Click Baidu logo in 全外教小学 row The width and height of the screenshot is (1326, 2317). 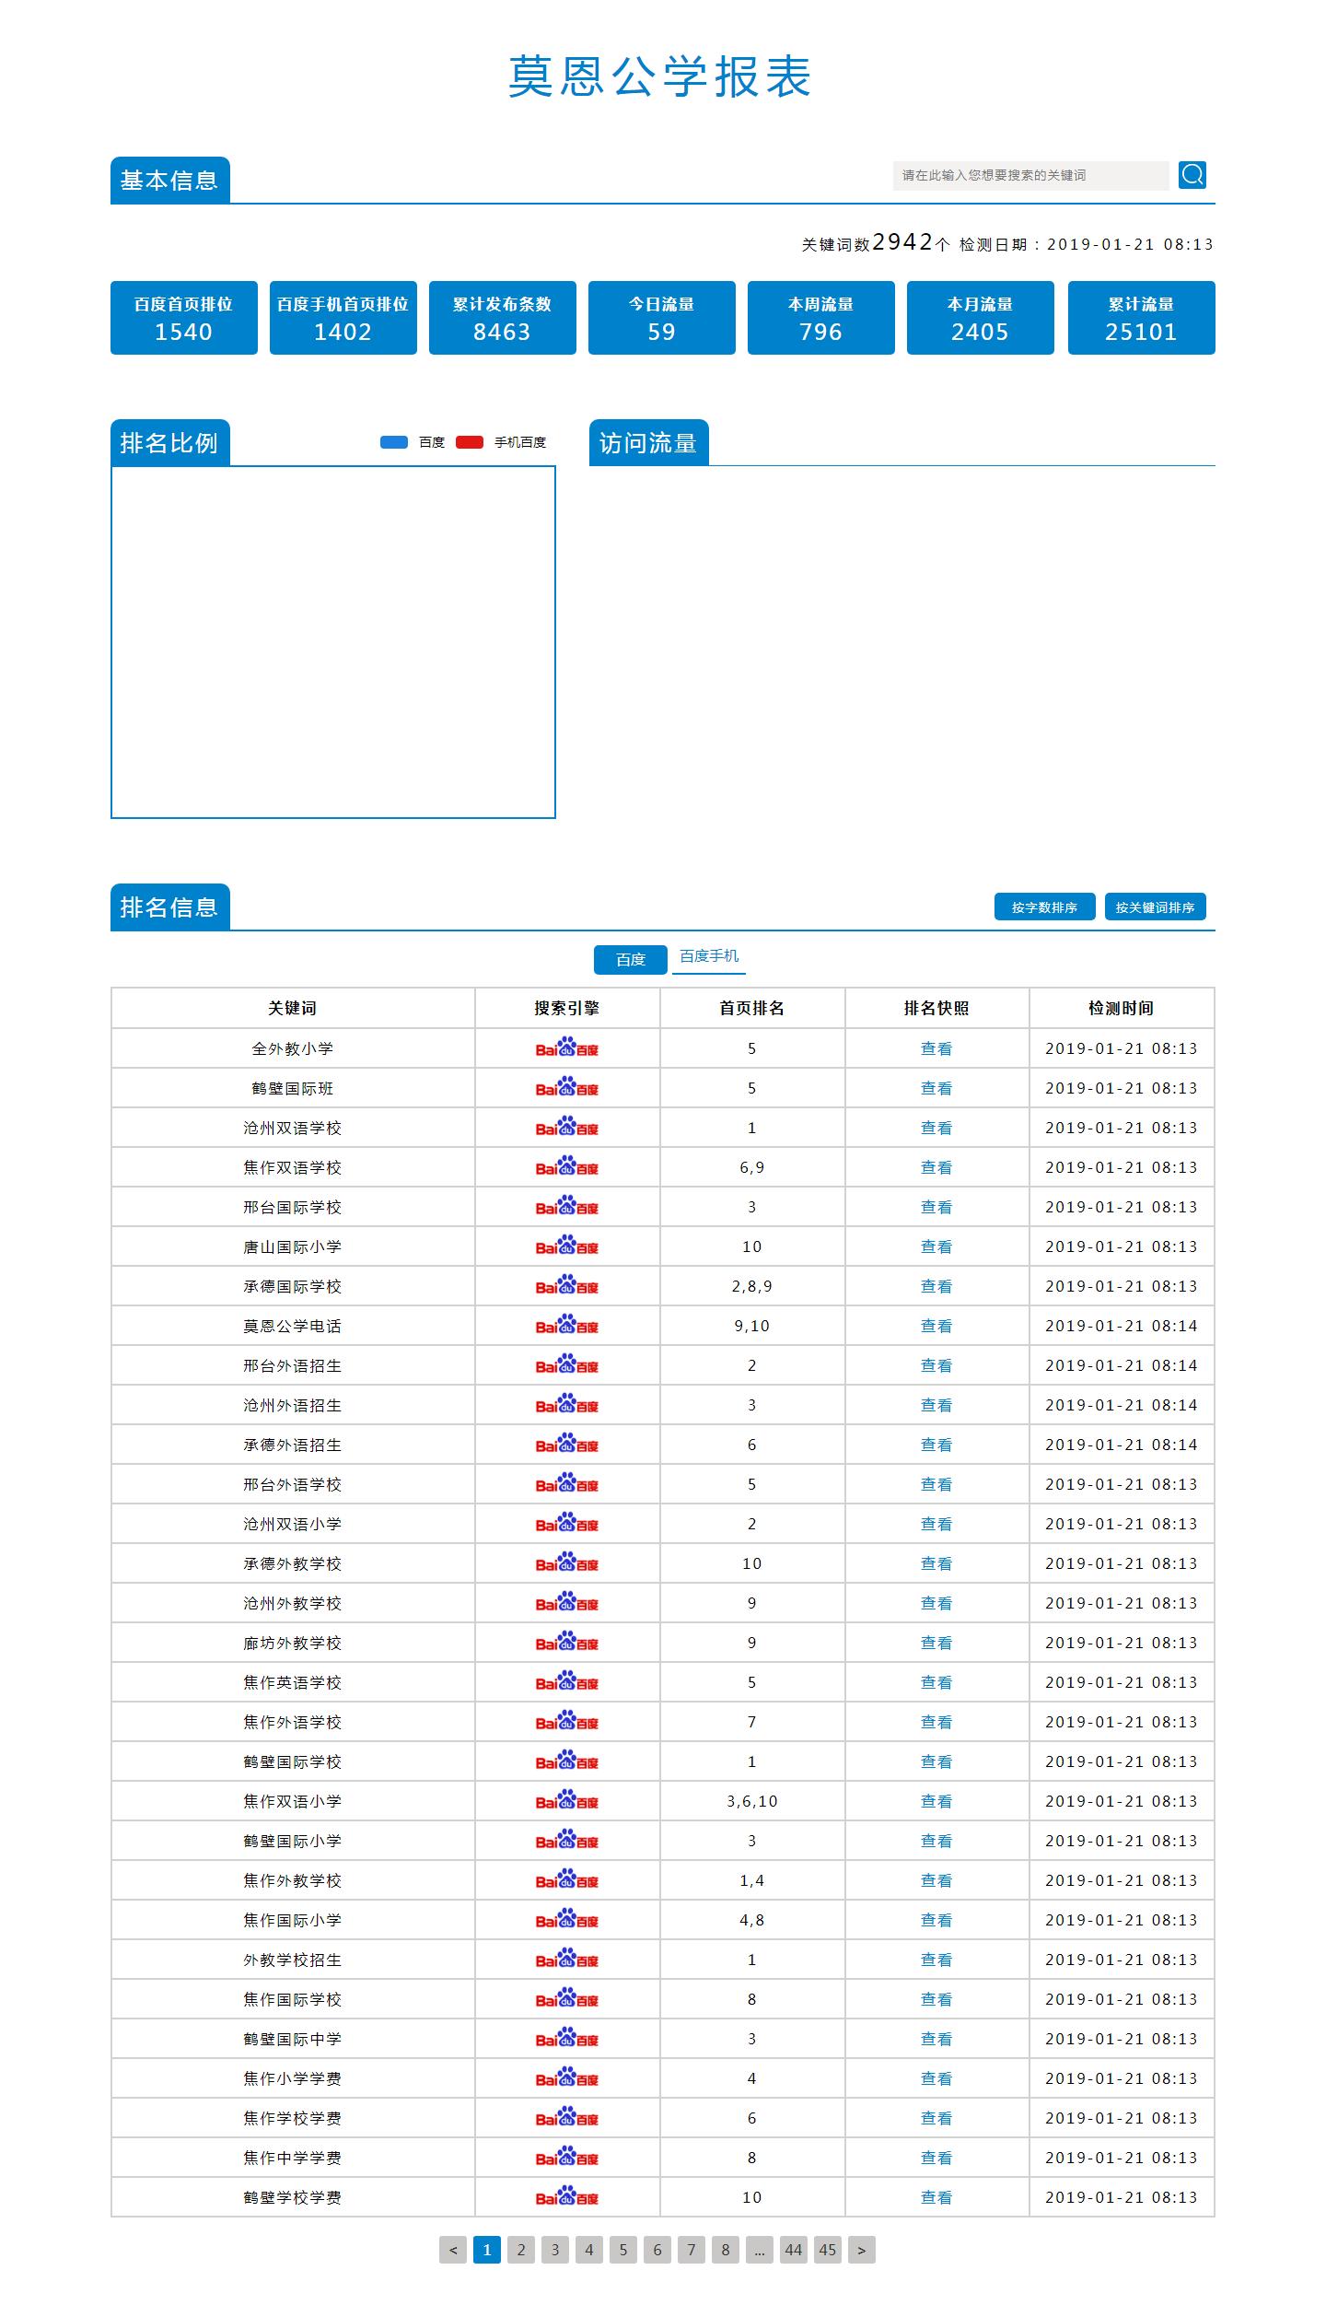coord(567,1048)
